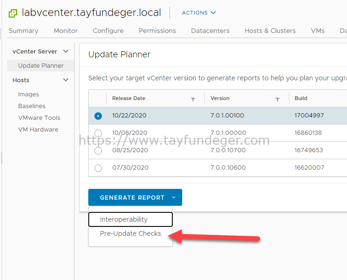The width and height of the screenshot is (347, 280).
Task: Select the 07/30/2020 version radio button
Action: tap(98, 168)
